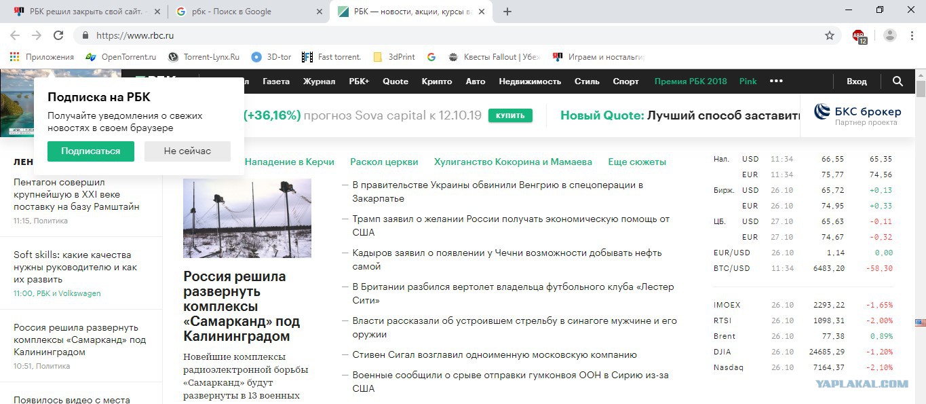Open the Quote section

point(396,81)
